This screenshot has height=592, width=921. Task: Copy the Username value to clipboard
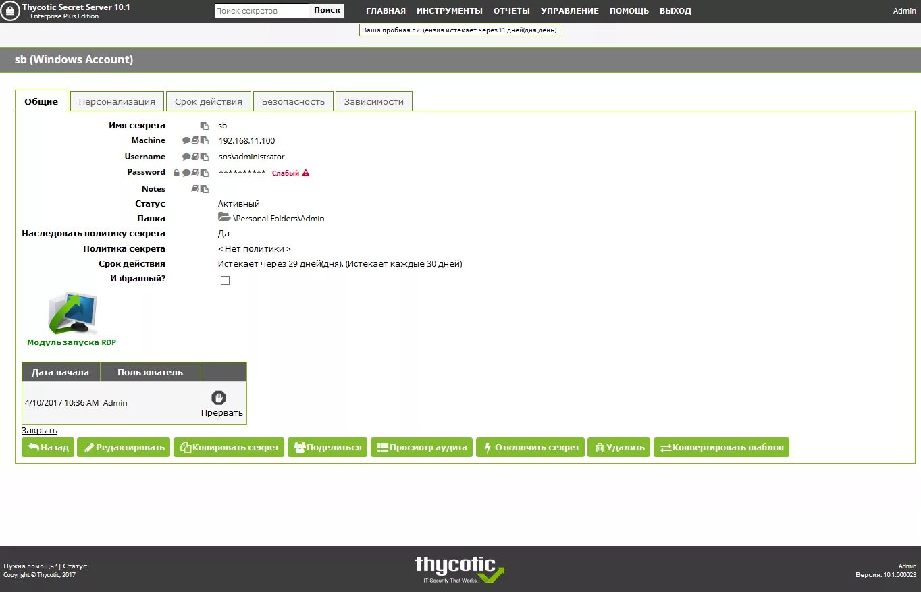(x=205, y=157)
